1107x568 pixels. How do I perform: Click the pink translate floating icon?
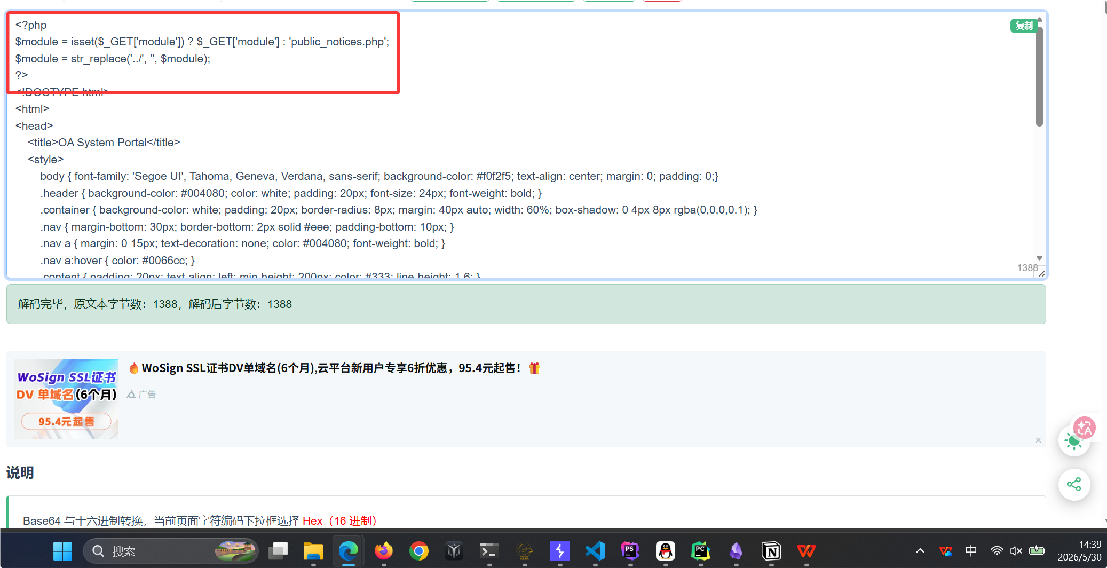(1085, 428)
